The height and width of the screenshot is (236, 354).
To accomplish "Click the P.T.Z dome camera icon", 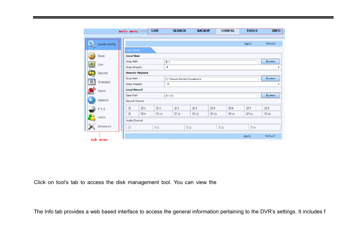I will click(x=92, y=109).
